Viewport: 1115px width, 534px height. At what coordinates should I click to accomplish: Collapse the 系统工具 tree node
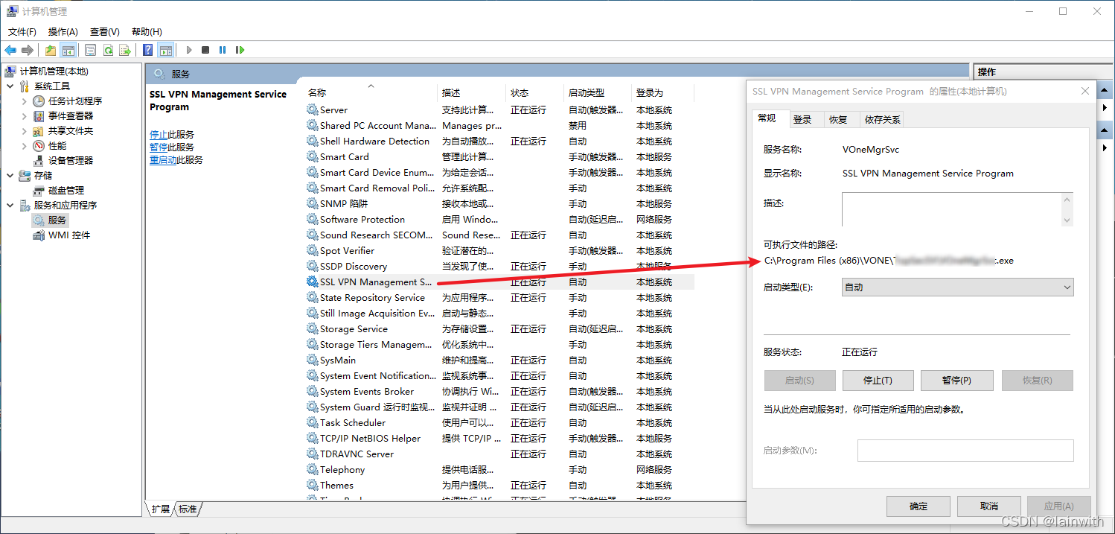(x=10, y=86)
